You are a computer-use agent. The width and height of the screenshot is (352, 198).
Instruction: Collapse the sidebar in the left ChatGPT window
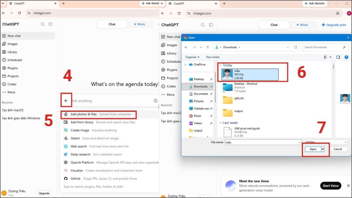click(50, 24)
